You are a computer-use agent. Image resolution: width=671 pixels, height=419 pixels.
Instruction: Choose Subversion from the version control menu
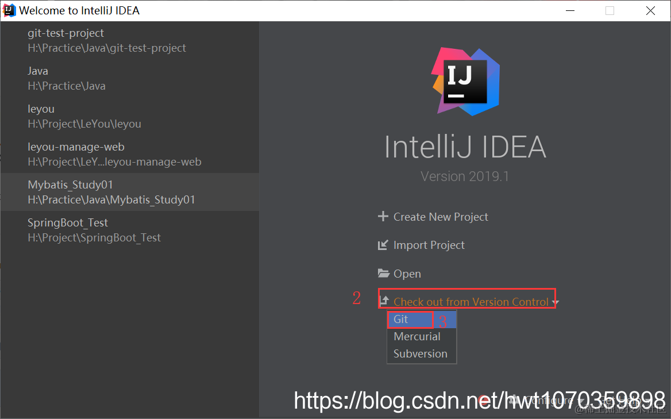coord(422,353)
